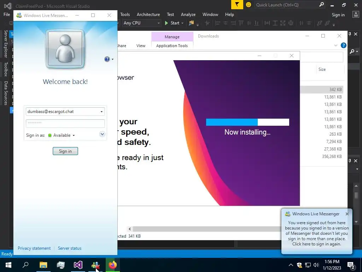Click the Explorer blue help icon
Image resolution: width=362 pixels, height=272 pixels.
(344, 45)
